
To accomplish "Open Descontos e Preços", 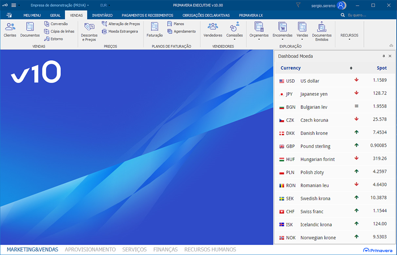I will click(x=89, y=32).
